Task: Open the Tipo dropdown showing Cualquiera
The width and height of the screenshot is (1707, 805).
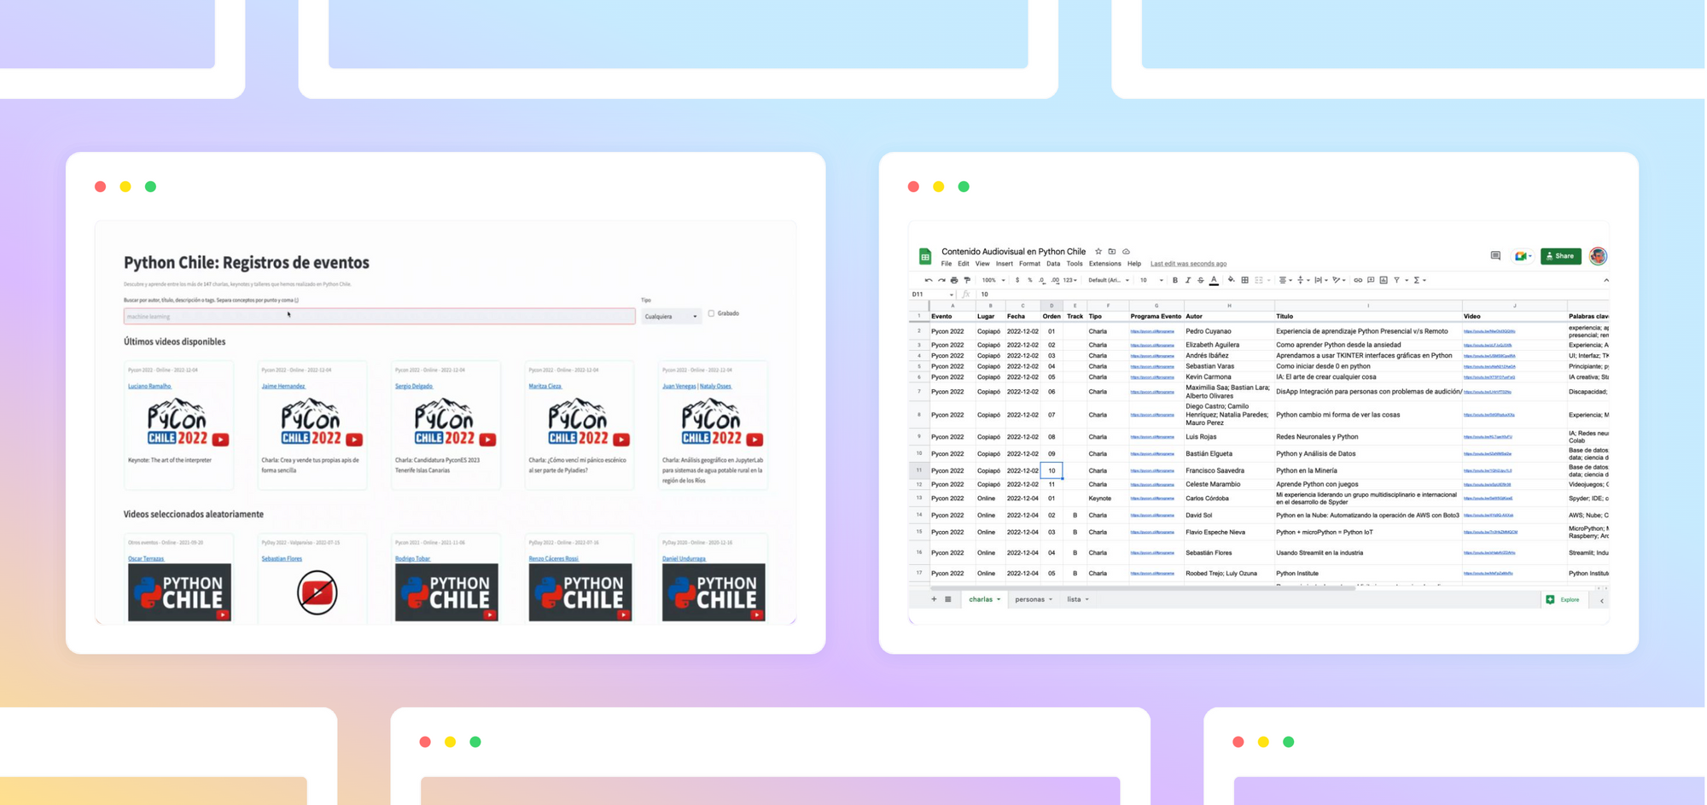Action: [670, 317]
